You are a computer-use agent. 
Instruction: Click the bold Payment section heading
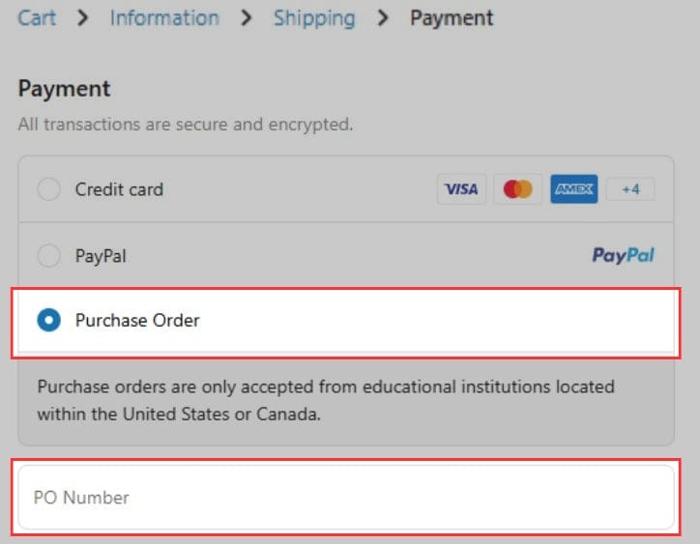pos(65,89)
